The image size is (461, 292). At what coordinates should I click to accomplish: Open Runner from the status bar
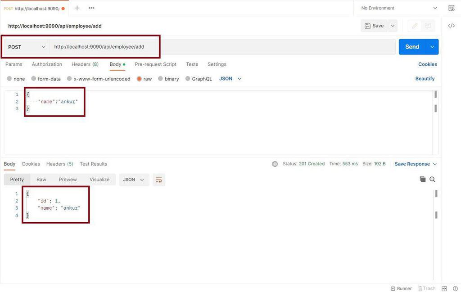(x=401, y=288)
